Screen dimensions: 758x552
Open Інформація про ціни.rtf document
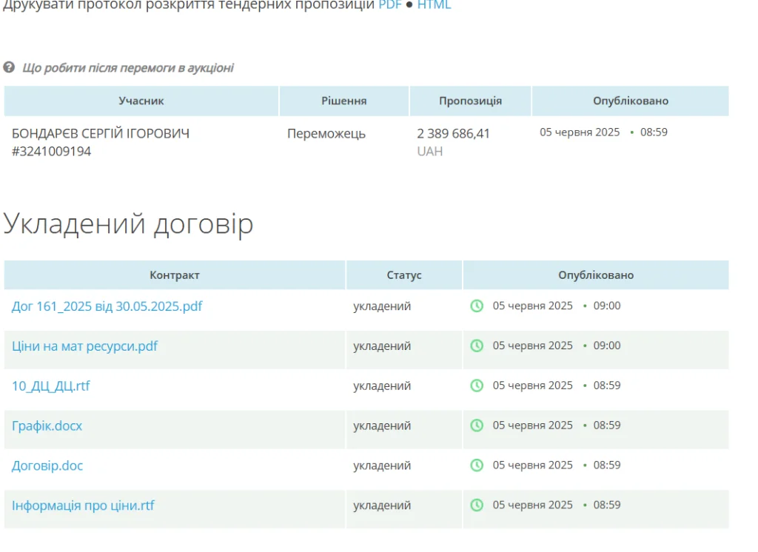coord(83,506)
